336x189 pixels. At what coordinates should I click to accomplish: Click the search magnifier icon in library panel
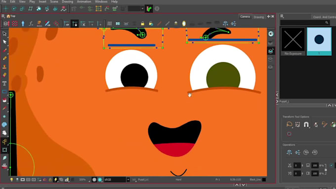[327, 23]
